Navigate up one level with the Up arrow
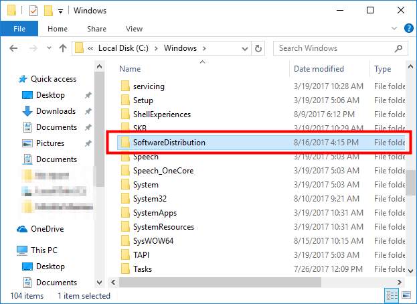The image size is (417, 304). click(63, 48)
